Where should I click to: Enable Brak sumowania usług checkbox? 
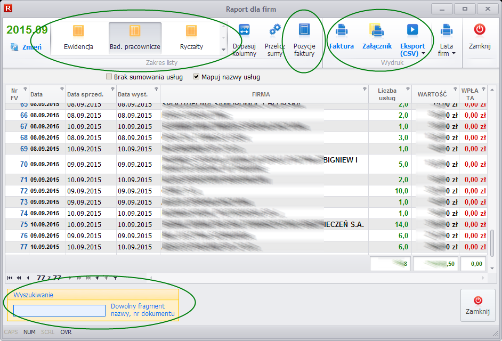(109, 77)
